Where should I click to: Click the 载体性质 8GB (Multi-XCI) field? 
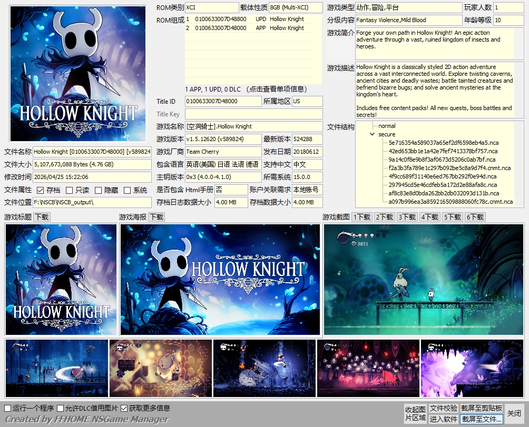pyautogui.click(x=296, y=7)
